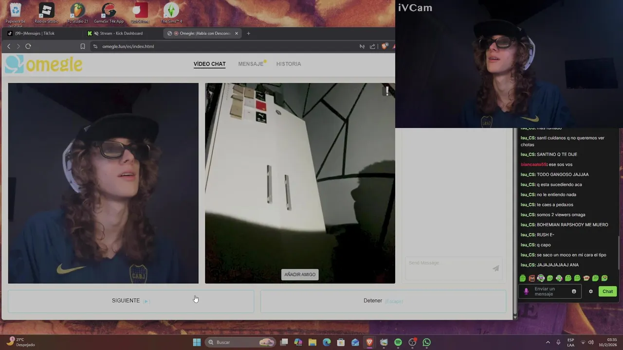
Task: Select the first green emote in chat row
Action: point(523,278)
